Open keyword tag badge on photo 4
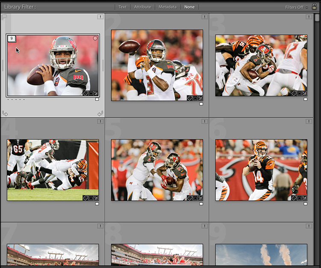 click(85, 198)
